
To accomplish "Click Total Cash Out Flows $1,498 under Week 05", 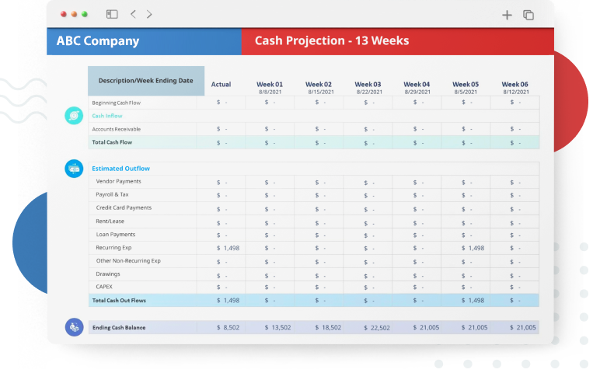I will 473,301.
